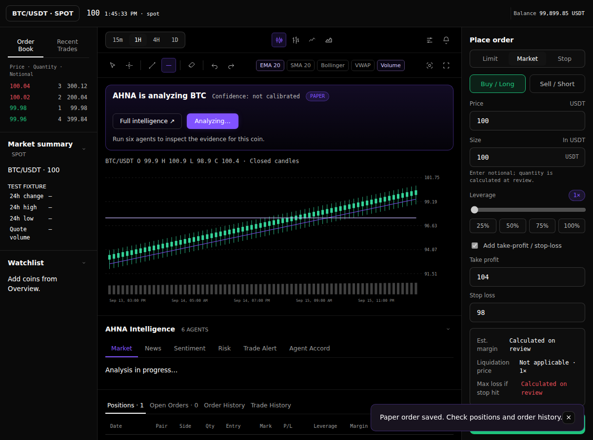Click the Analyzing... button
Screen dimensions: 593x440
coord(213,121)
